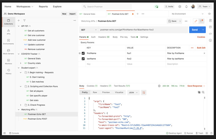The width and height of the screenshot is (216, 139).
Task: Click the Invite button
Action: point(169,7)
